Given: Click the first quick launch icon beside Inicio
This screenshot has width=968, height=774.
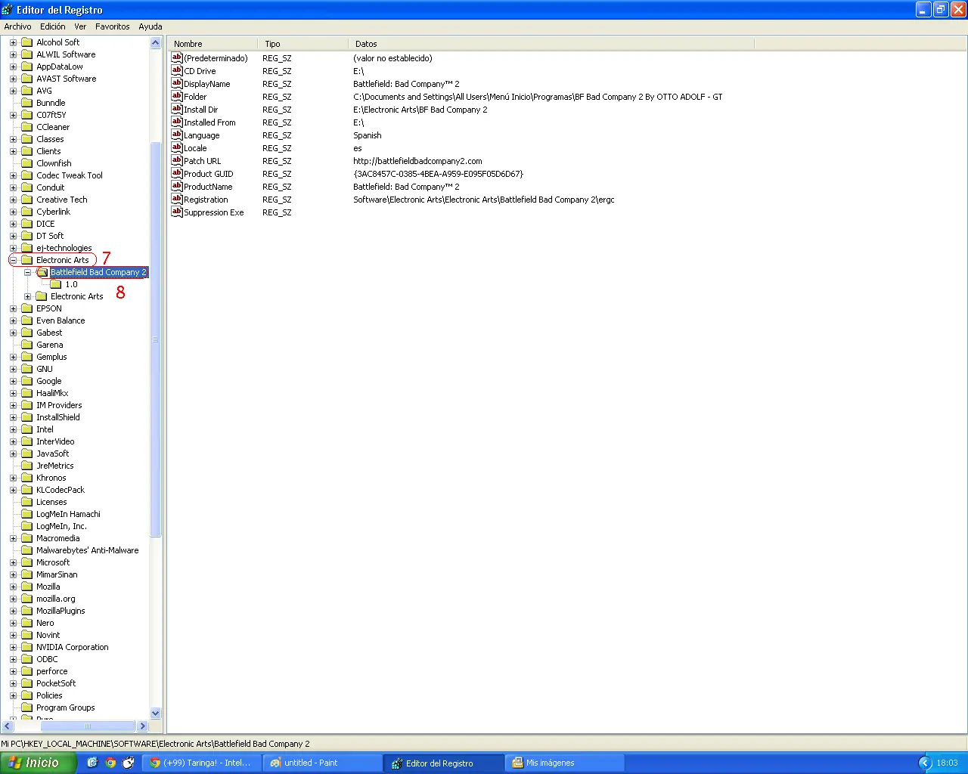Looking at the screenshot, I should (92, 763).
